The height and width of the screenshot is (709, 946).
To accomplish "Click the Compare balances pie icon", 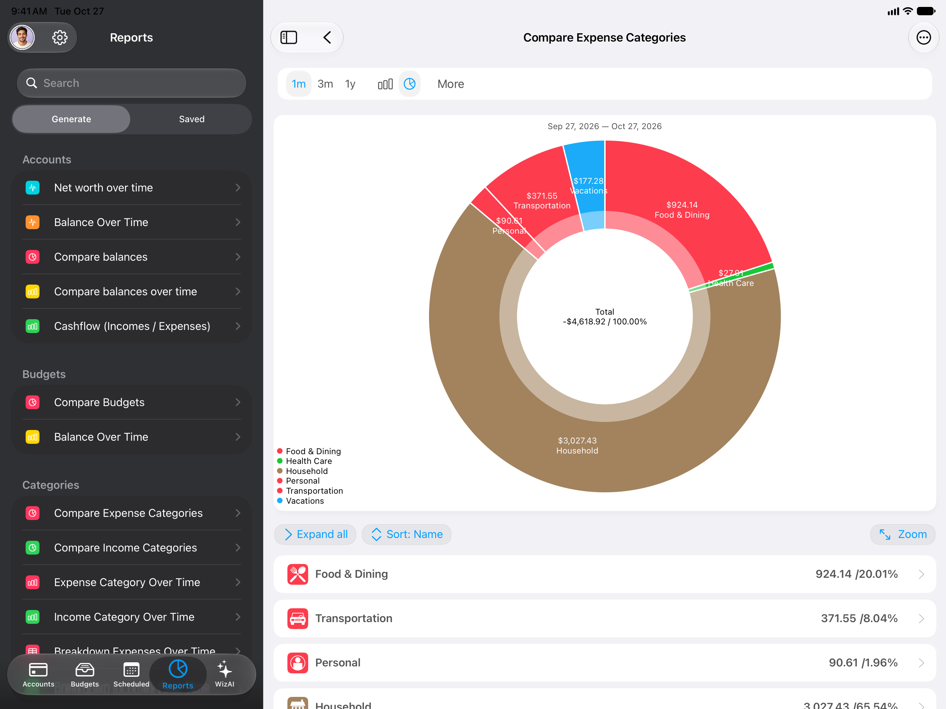I will click(33, 257).
